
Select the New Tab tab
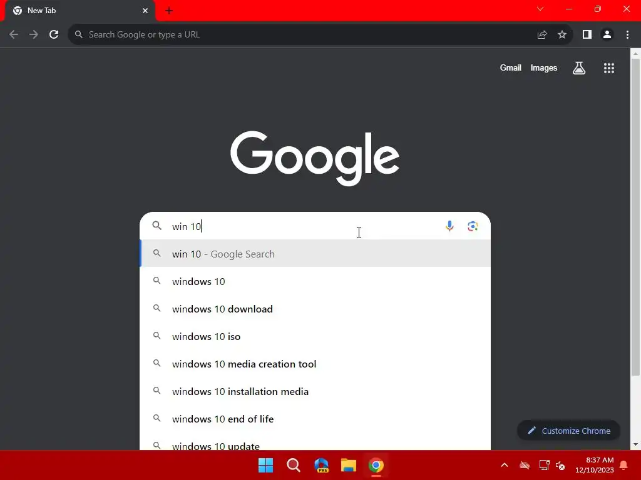pyautogui.click(x=80, y=11)
